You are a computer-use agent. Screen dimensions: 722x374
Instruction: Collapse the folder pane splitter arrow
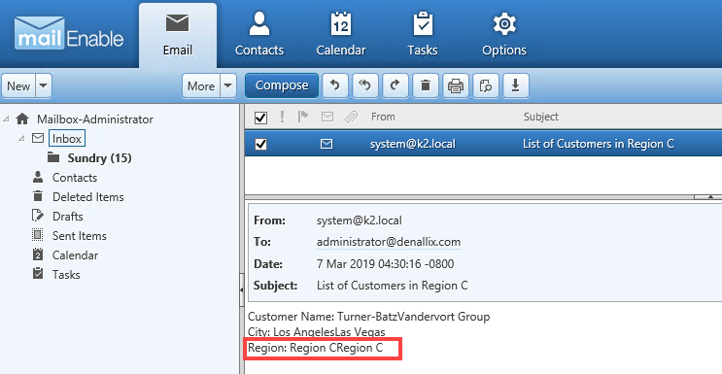241,289
